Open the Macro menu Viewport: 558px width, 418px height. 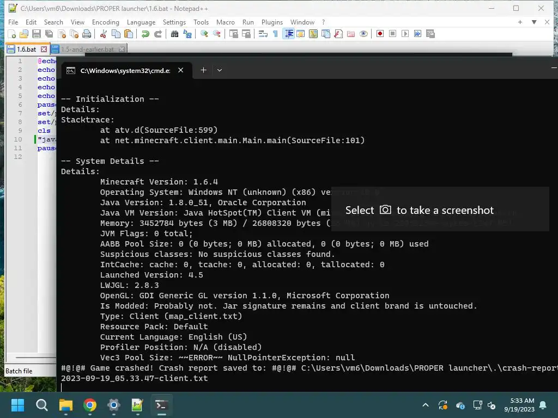tap(226, 22)
